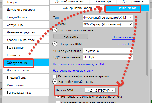Open the НДС по-умолчанию dropdown
Viewport: 152px width, 103px height.
pyautogui.click(x=130, y=57)
